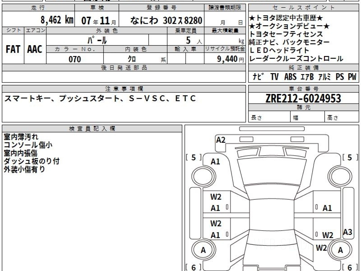Click the セールスポイント header
Screen dimensions: 361x271
coord(303,8)
